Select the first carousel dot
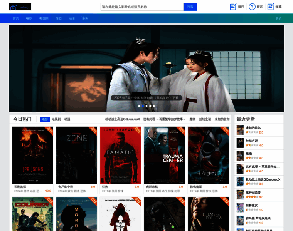Image resolution: width=293 pixels, height=231 pixels. (x=139, y=106)
